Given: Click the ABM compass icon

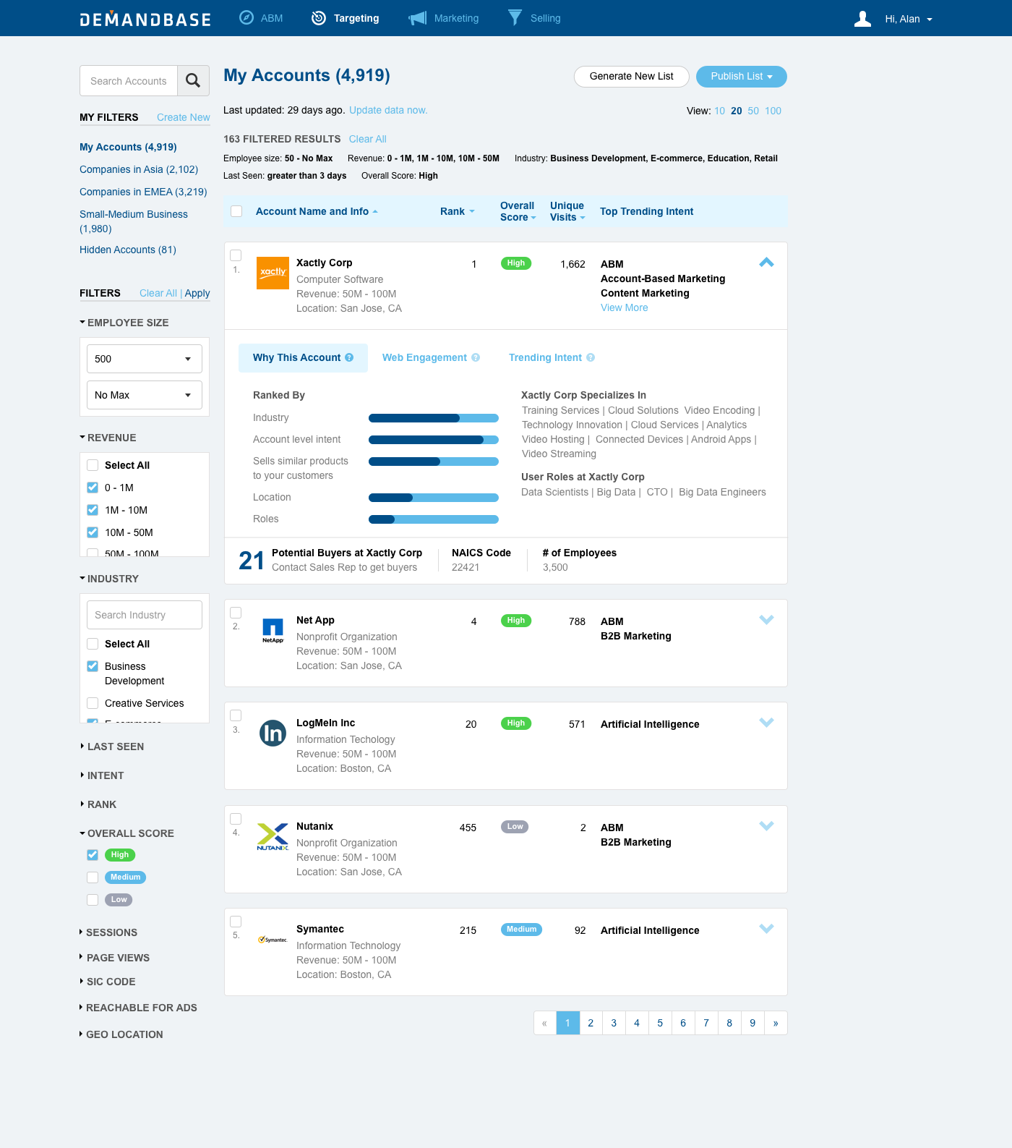Looking at the screenshot, I should [x=246, y=18].
